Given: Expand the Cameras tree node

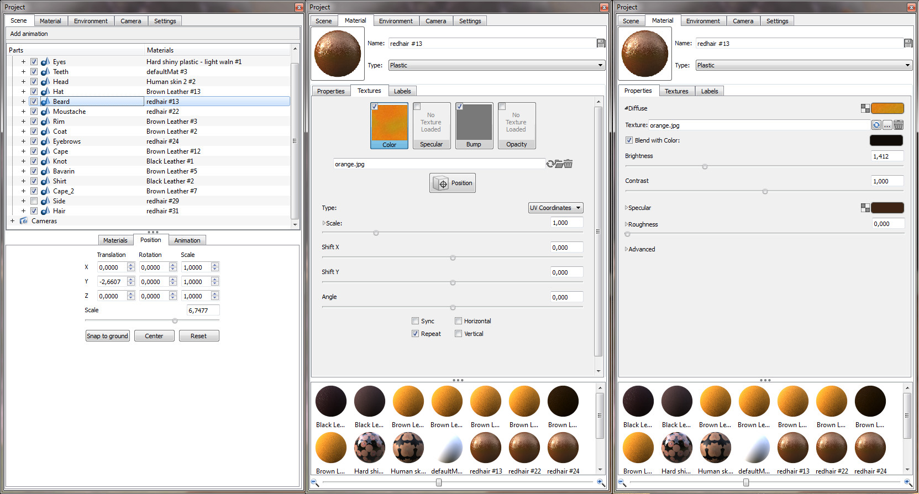Looking at the screenshot, I should (12, 221).
